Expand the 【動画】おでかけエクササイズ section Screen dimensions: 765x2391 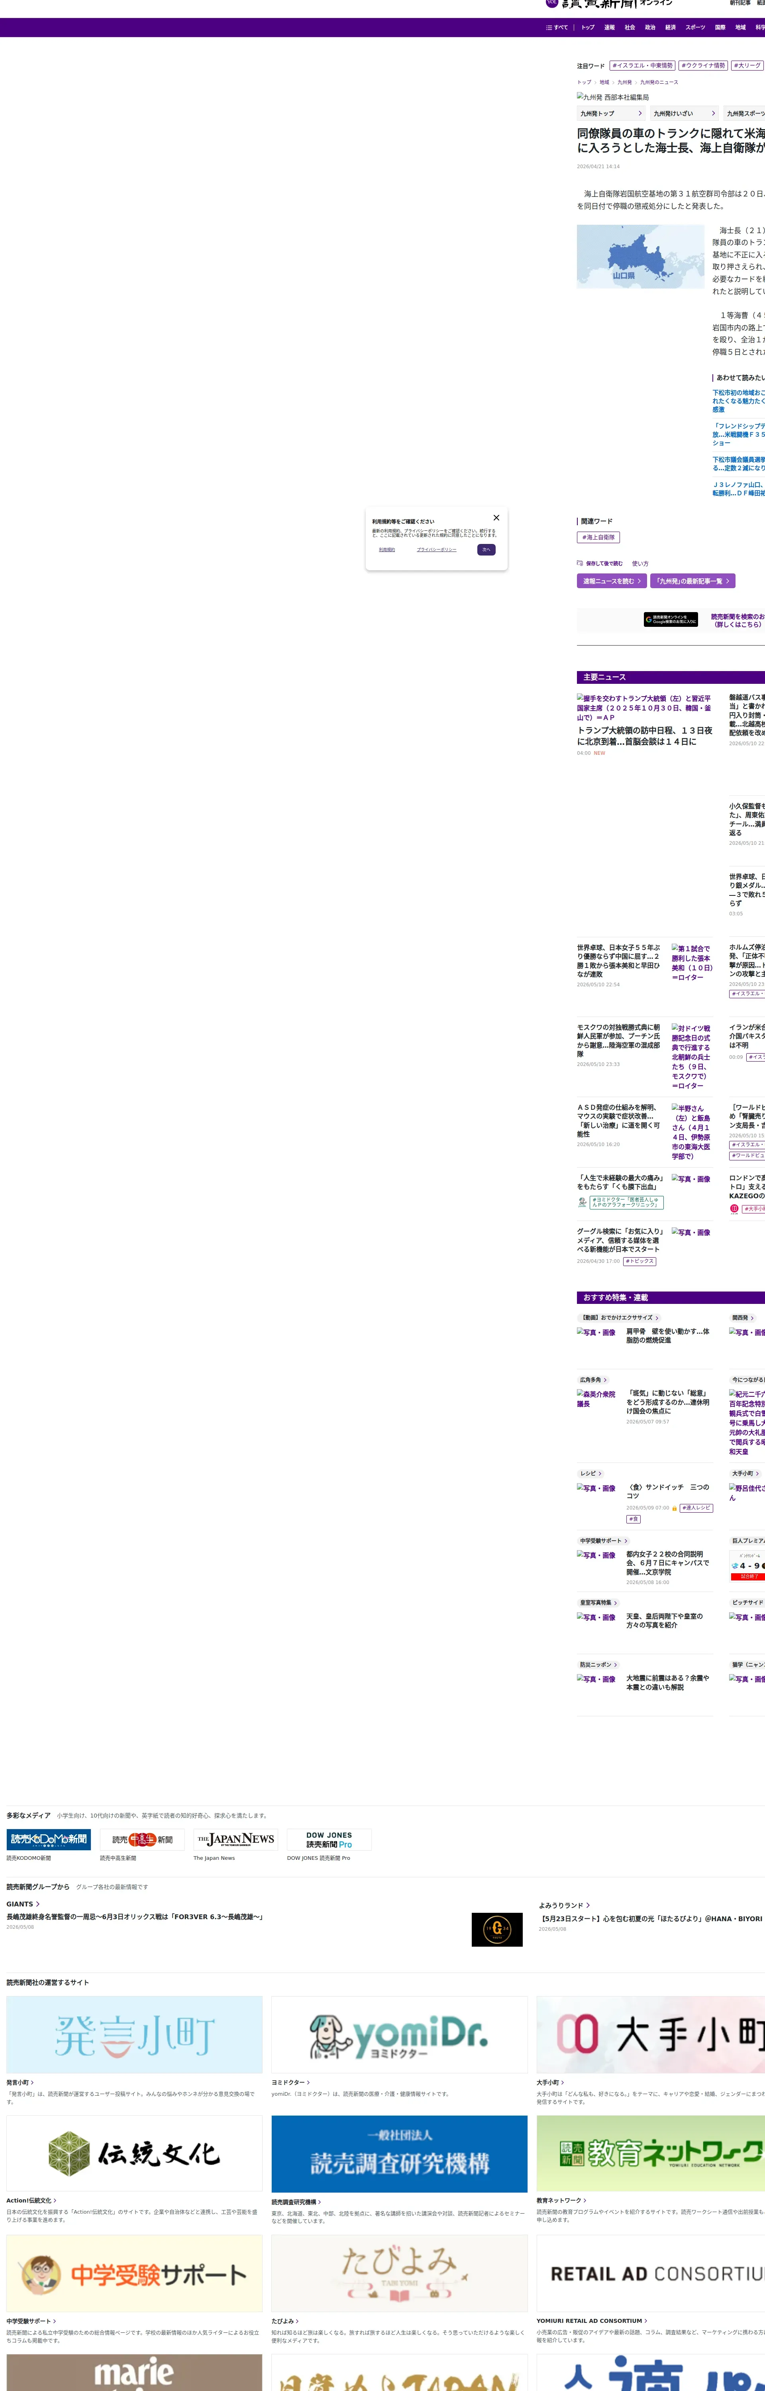[x=619, y=1318]
